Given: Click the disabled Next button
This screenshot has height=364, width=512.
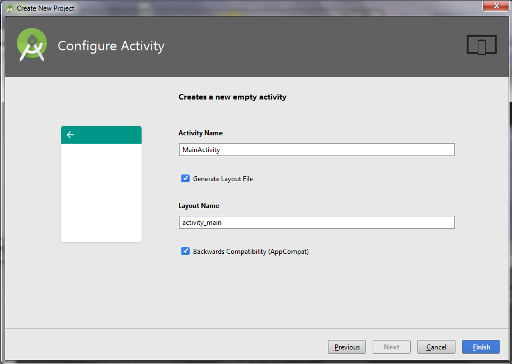Looking at the screenshot, I should 392,347.
